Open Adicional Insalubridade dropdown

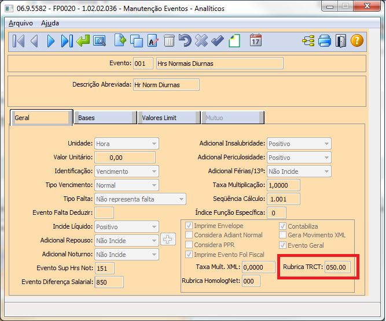point(299,144)
